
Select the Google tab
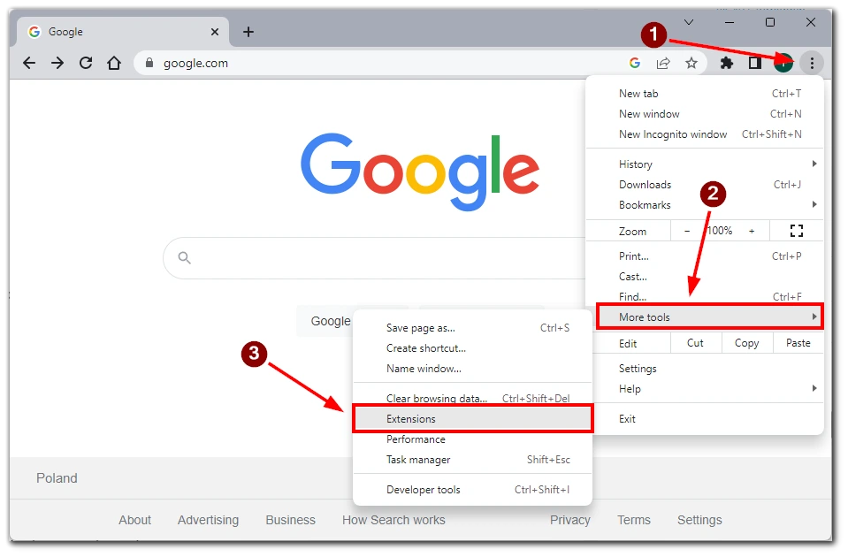(x=122, y=32)
